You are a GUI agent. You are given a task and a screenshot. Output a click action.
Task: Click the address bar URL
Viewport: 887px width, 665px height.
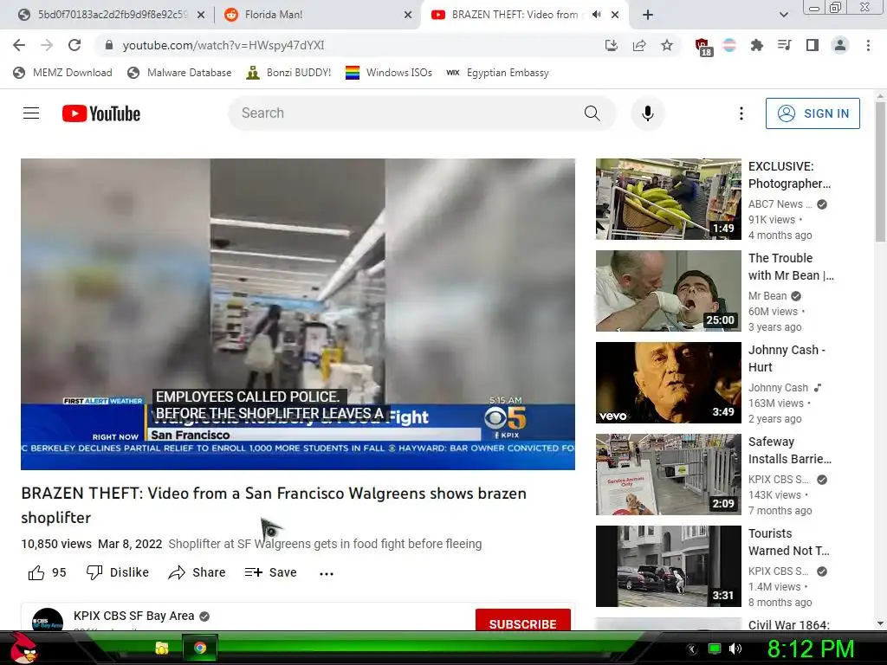coord(223,45)
